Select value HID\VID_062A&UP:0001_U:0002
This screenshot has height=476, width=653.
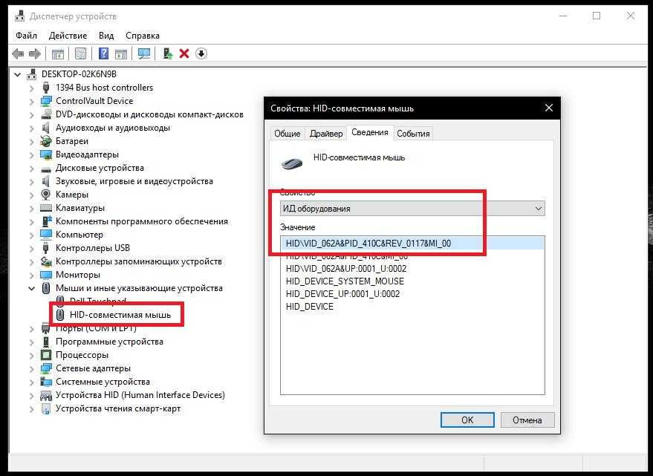coord(346,269)
